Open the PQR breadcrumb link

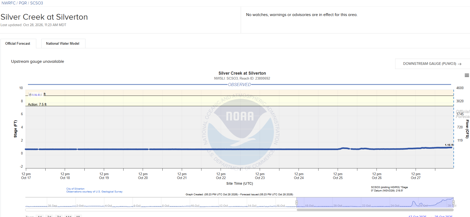pyautogui.click(x=23, y=3)
